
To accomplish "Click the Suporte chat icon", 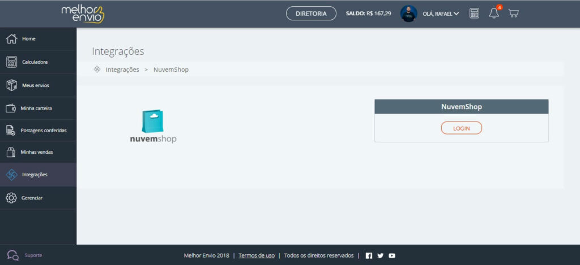I will coord(12,255).
